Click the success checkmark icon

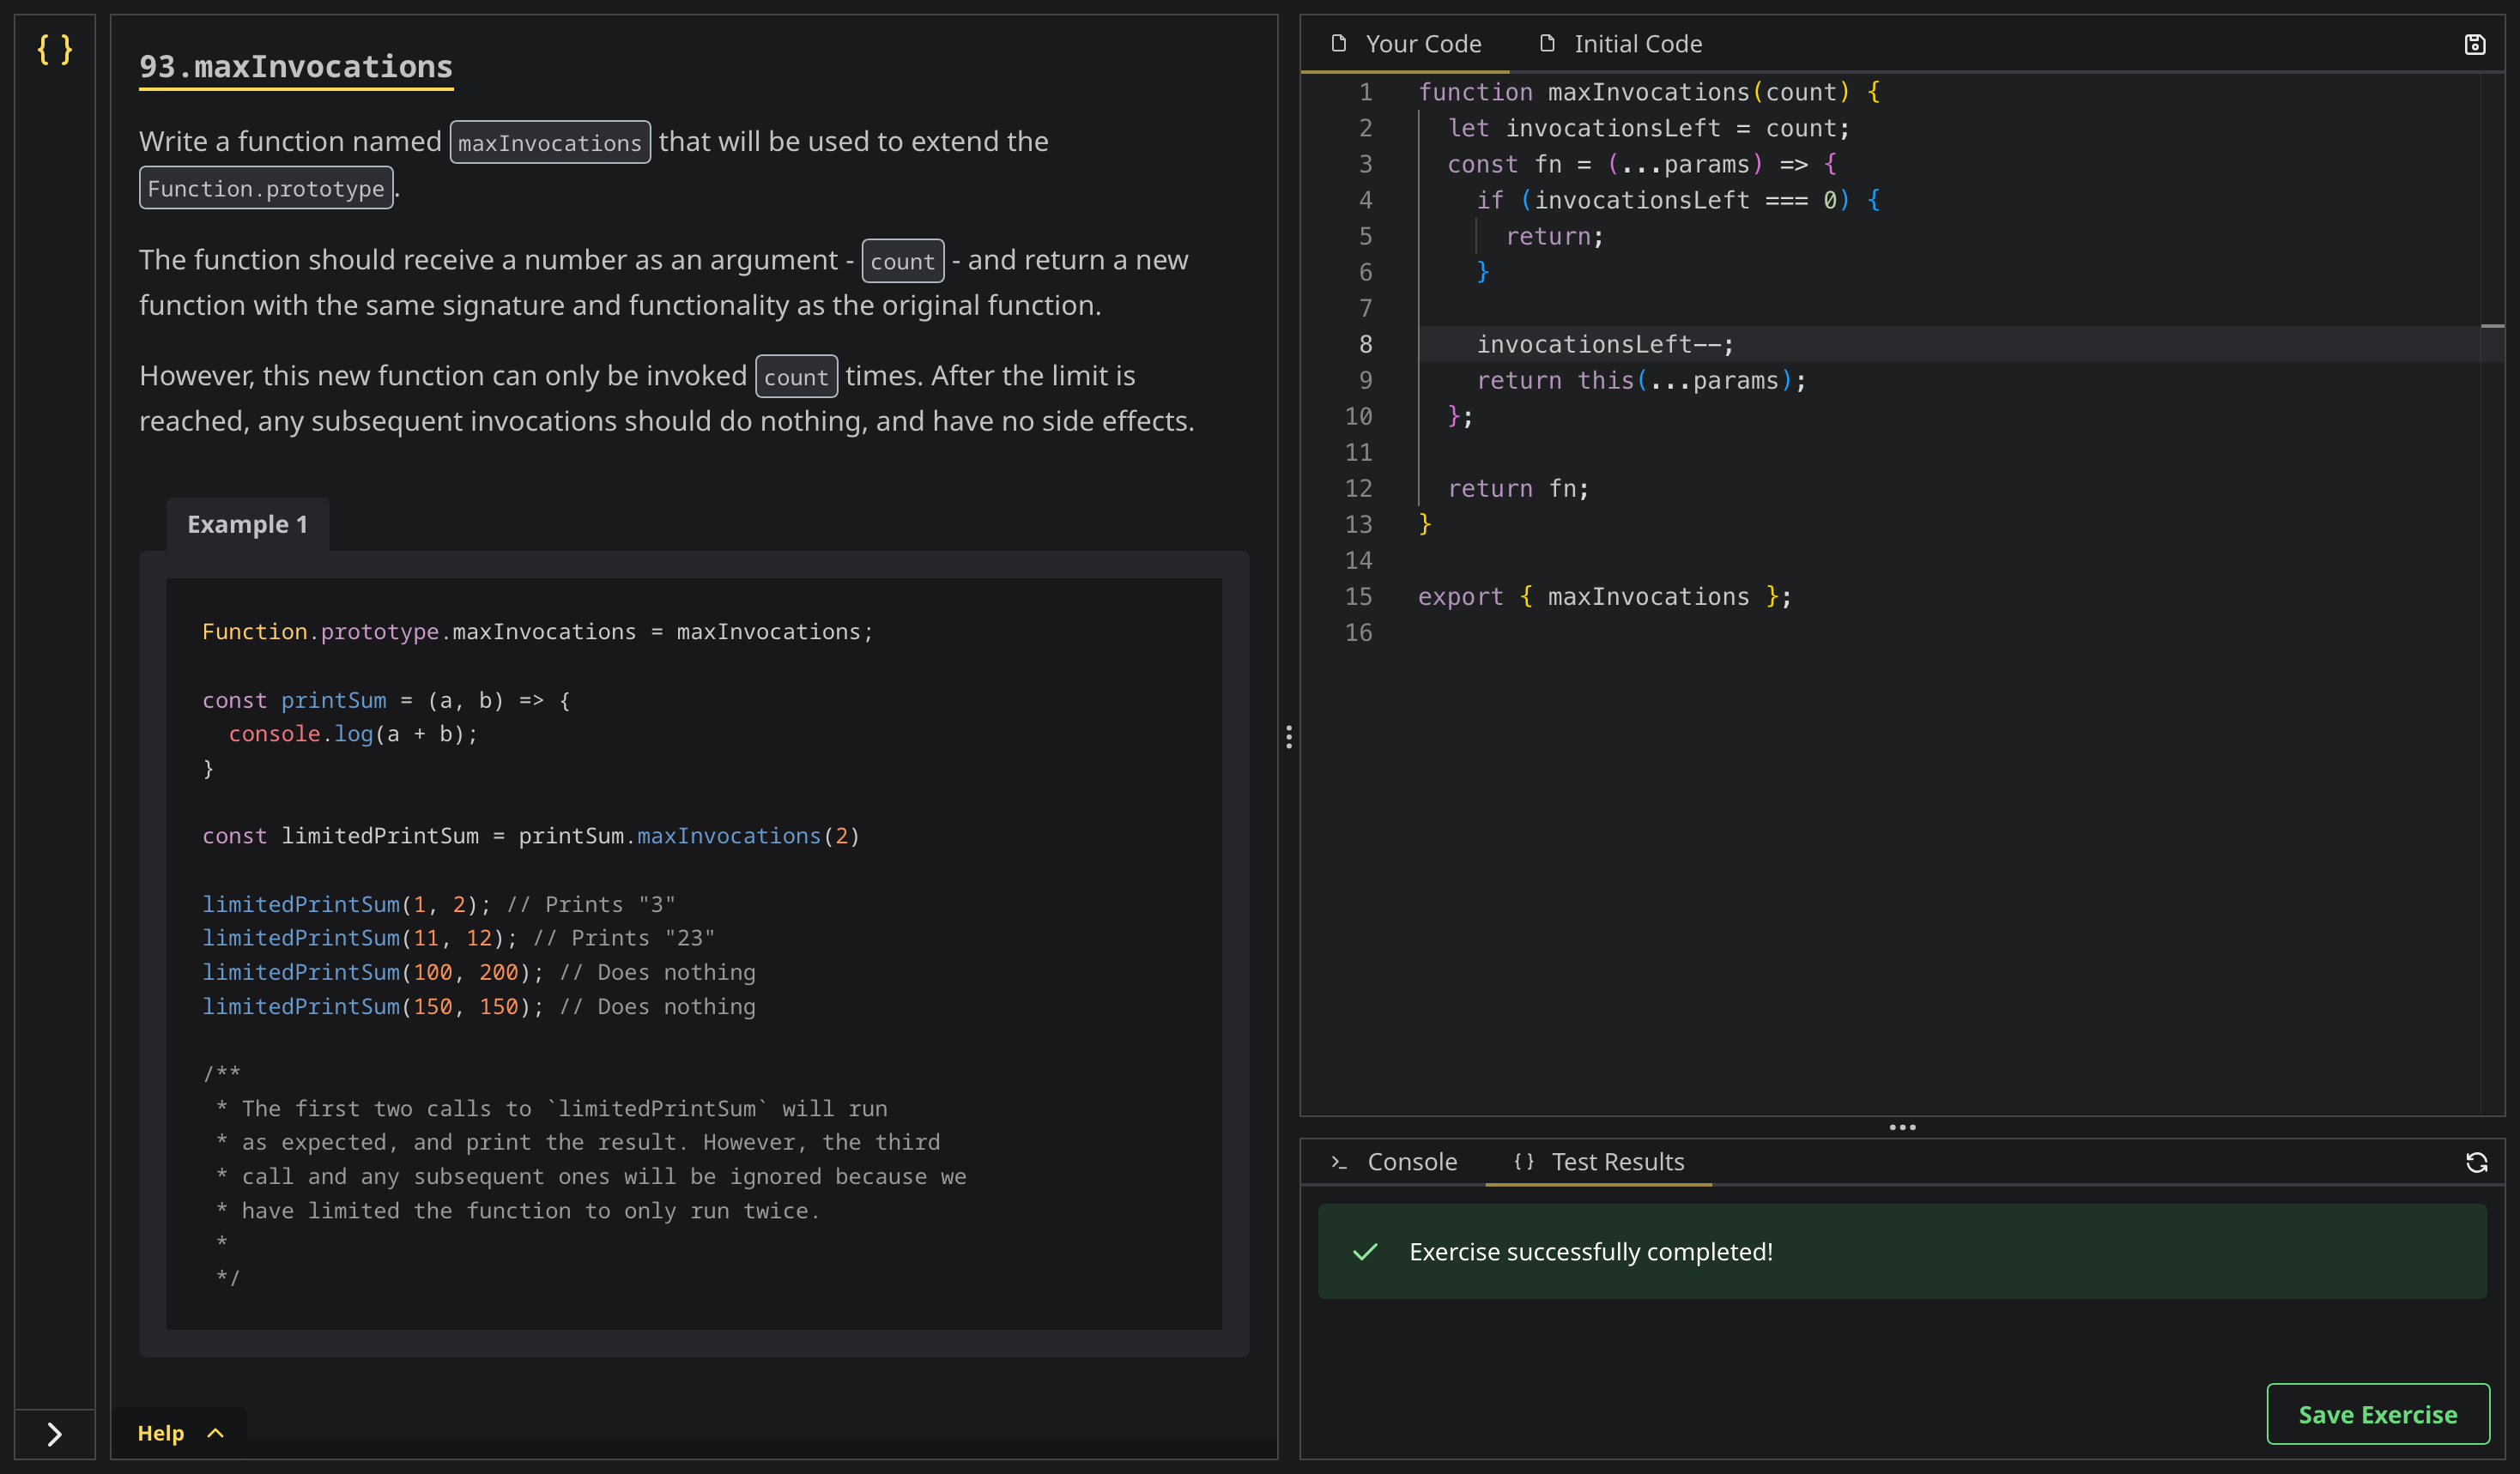[x=1365, y=1252]
